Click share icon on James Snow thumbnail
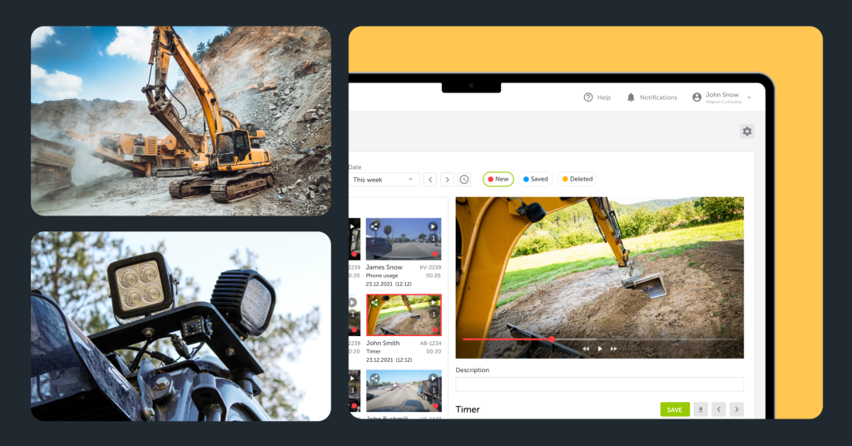 coord(374,226)
